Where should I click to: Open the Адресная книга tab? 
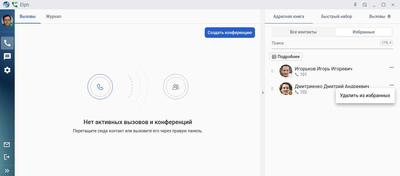(x=289, y=16)
